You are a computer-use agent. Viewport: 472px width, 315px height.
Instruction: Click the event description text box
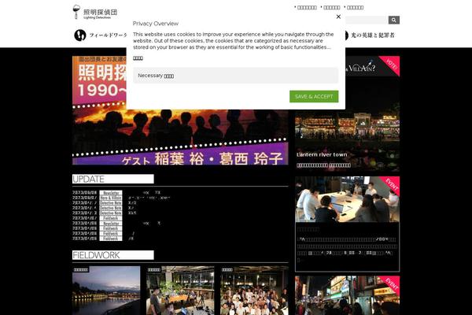coord(348,246)
